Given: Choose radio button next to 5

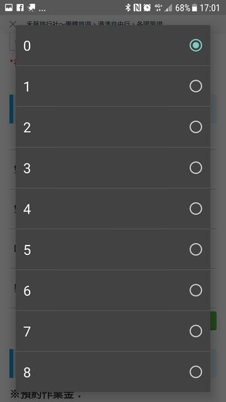Looking at the screenshot, I should [196, 249].
